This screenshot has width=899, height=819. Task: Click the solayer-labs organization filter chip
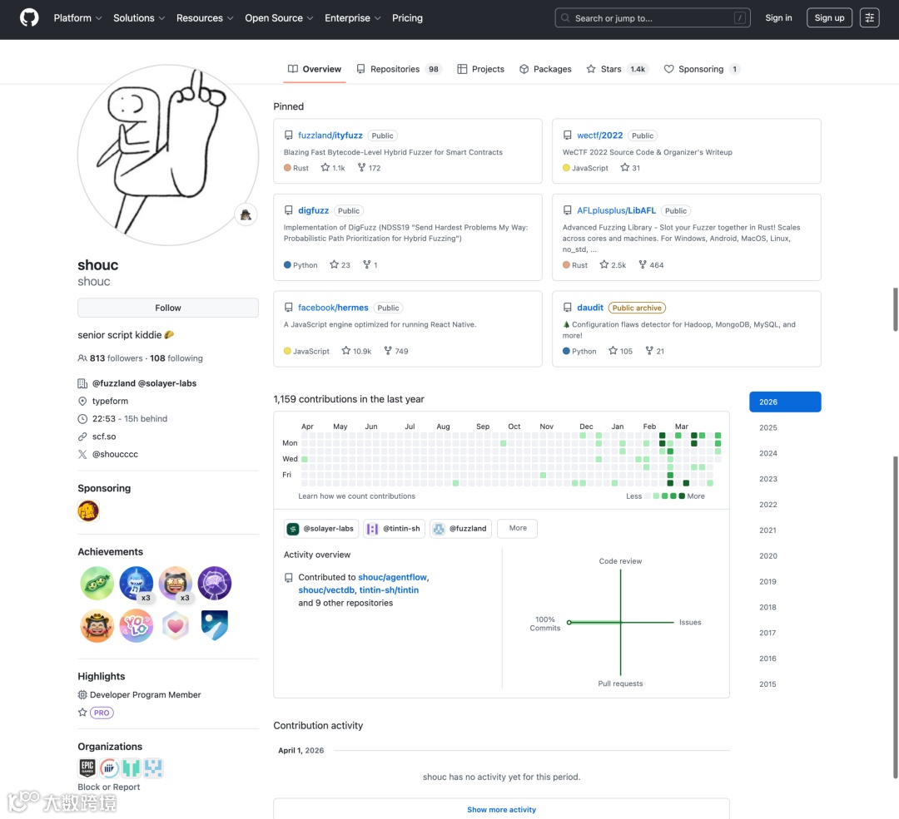tap(321, 529)
